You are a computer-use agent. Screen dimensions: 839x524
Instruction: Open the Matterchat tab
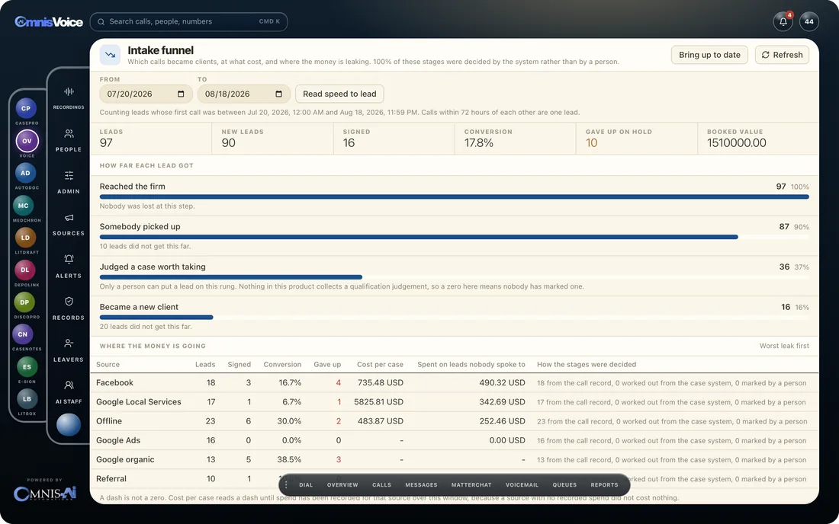point(471,485)
